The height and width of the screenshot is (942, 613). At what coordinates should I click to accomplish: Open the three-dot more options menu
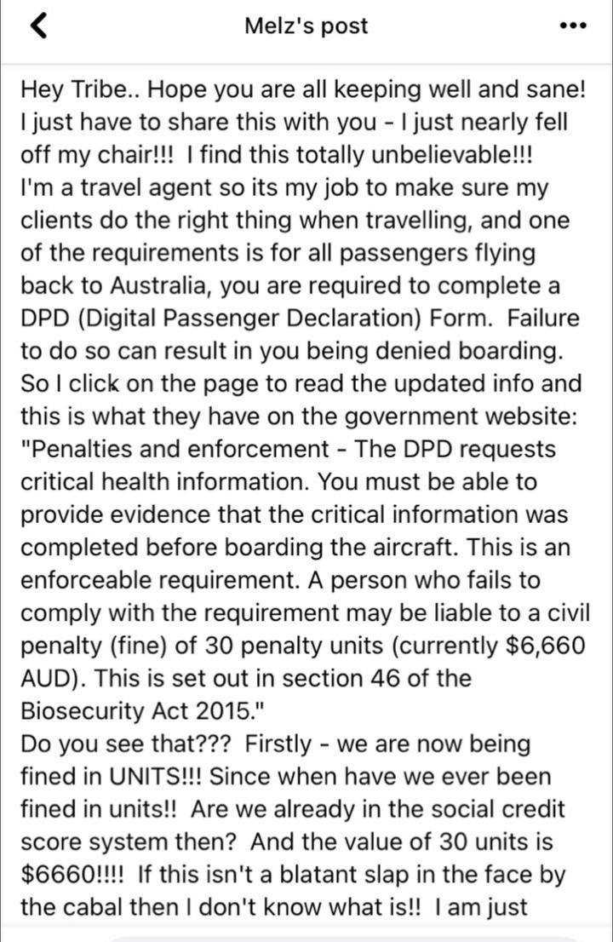click(x=572, y=26)
